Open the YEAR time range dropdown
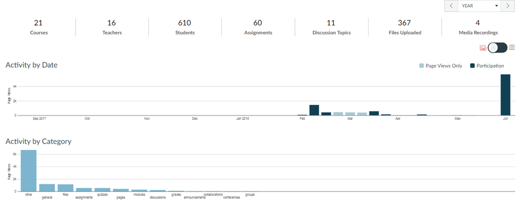This screenshot has width=521, height=217. pyautogui.click(x=479, y=6)
